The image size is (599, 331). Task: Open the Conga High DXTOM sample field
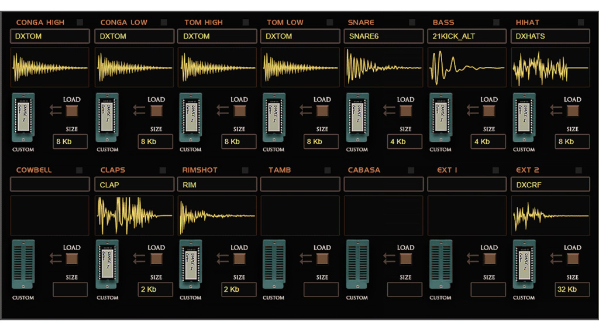tap(50, 36)
